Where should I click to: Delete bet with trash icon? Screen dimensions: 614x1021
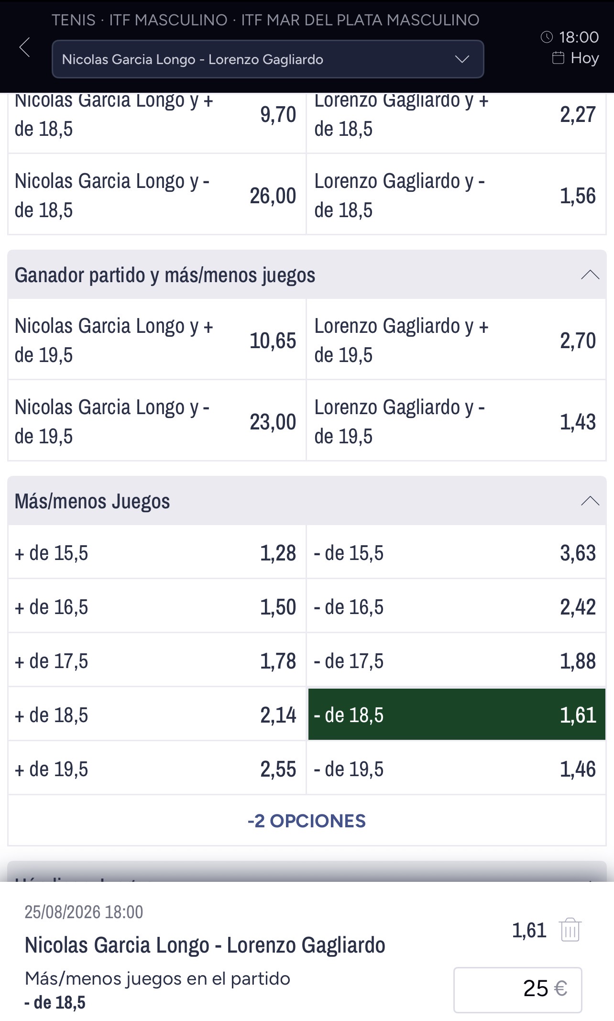point(570,930)
